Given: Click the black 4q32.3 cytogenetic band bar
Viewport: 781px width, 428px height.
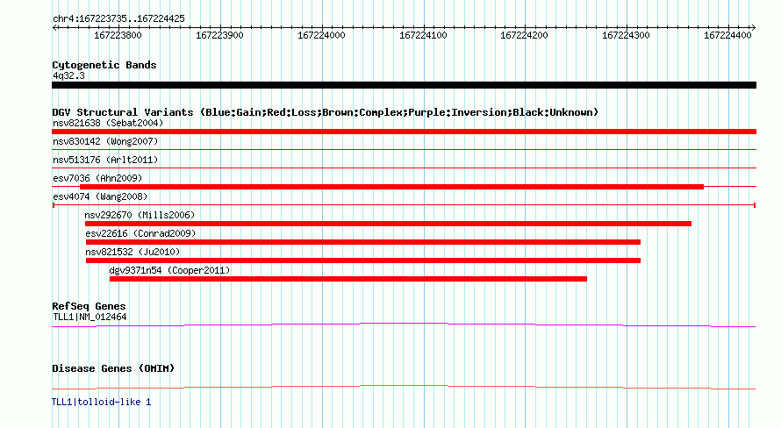Looking at the screenshot, I should coord(404,85).
